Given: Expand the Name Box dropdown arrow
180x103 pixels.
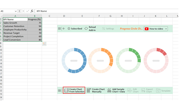Looking at the screenshot, I should [x=16, y=11].
